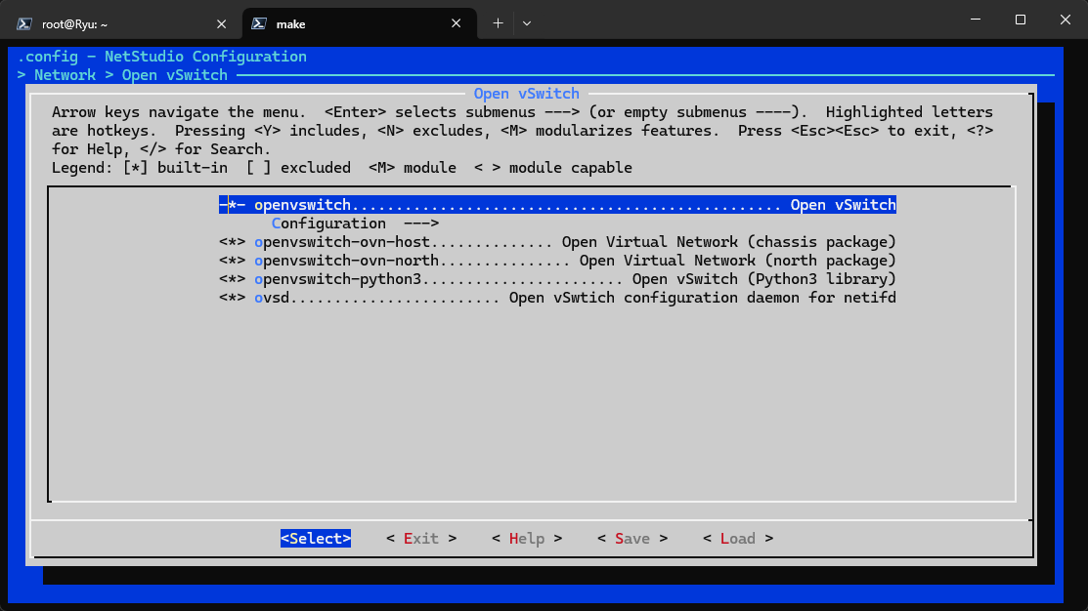Open a new terminal tab
This screenshot has height=611, width=1088.
(498, 23)
